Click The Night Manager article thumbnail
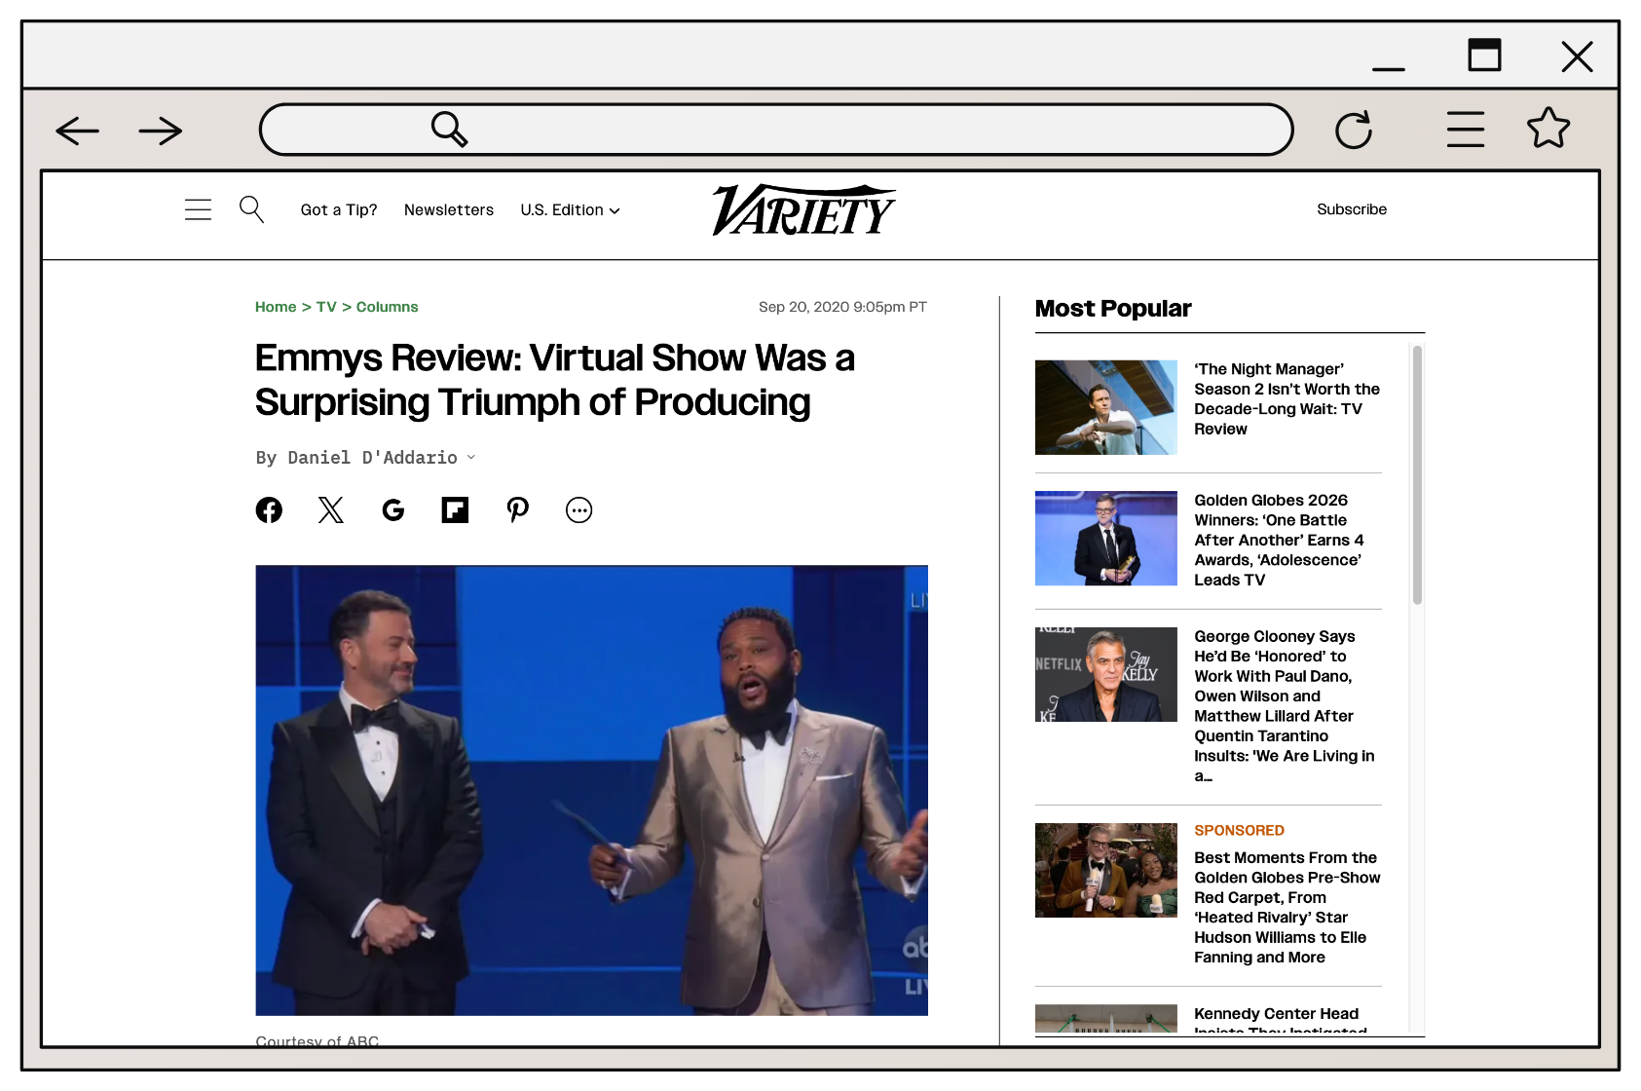Image resolution: width=1641 pixels, height=1091 pixels. pyautogui.click(x=1106, y=407)
